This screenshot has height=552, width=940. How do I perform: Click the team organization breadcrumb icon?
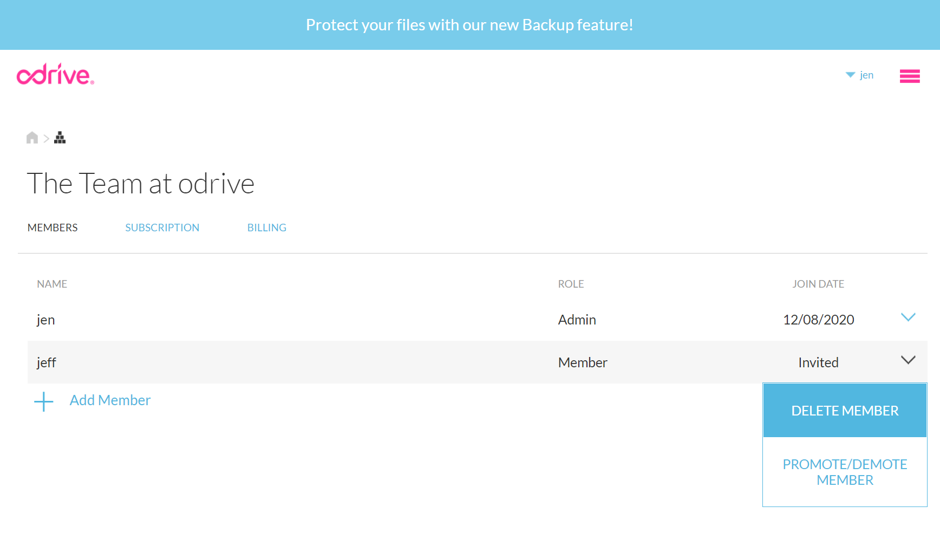pos(60,138)
